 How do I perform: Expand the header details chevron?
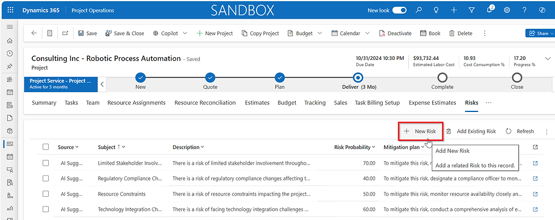pos(548,58)
